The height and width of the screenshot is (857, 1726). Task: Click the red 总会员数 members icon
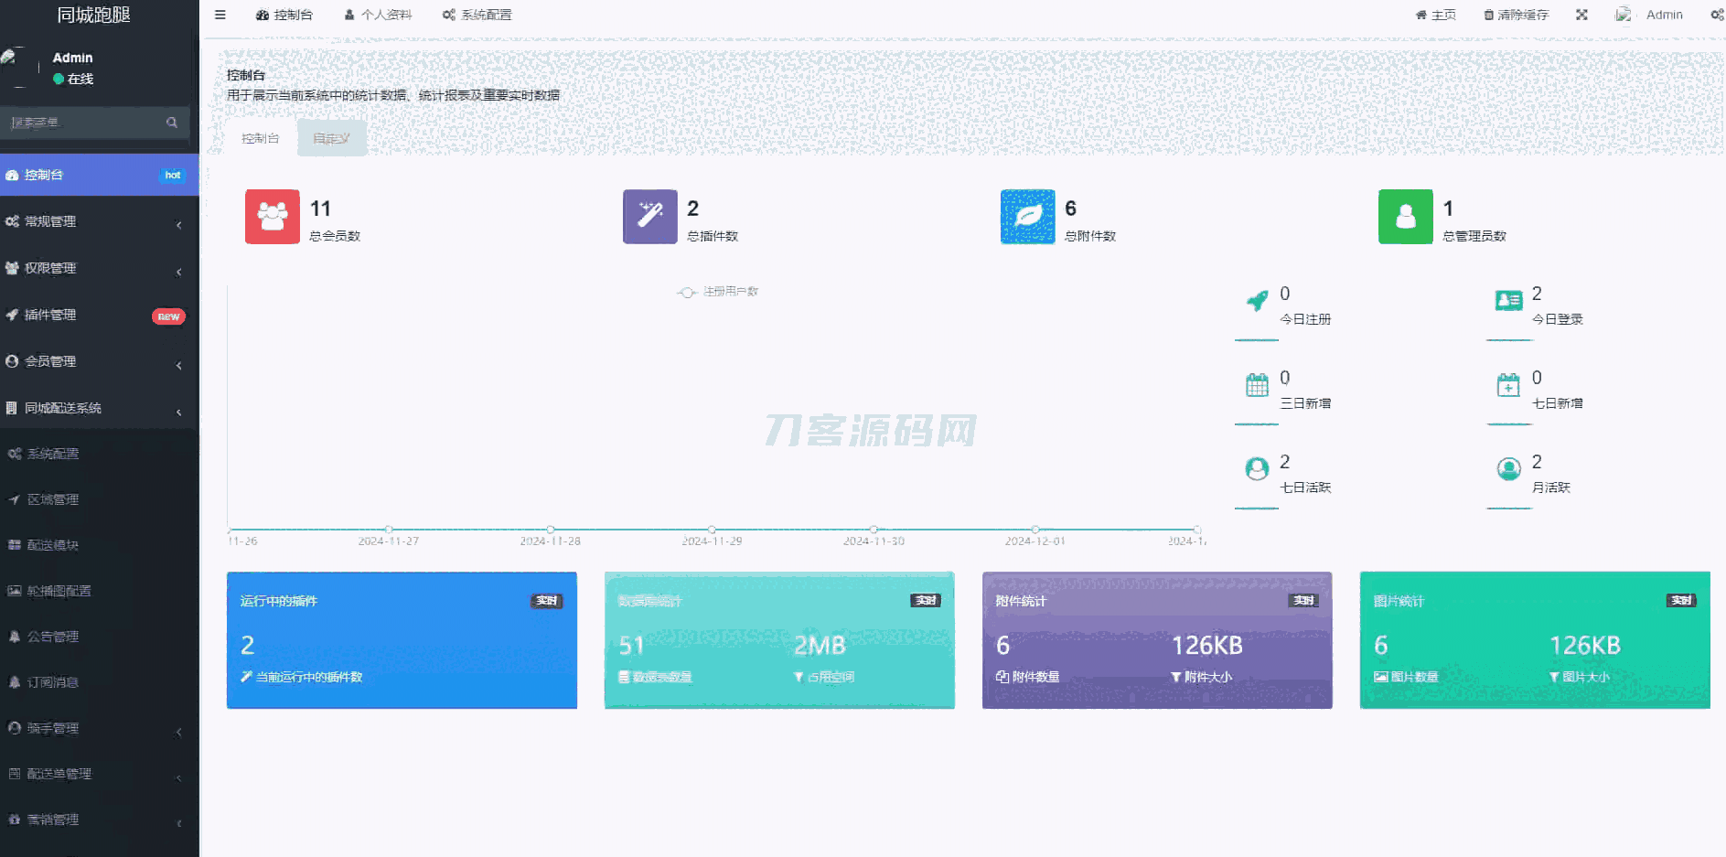point(273,217)
